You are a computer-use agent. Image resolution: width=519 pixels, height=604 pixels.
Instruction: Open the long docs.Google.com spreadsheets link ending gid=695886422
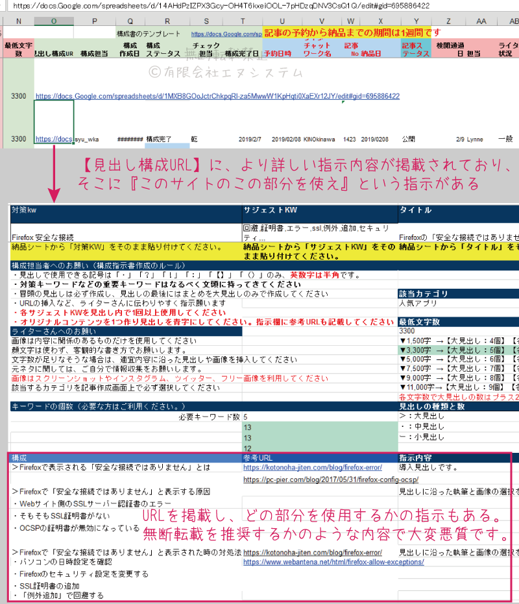[x=217, y=96]
